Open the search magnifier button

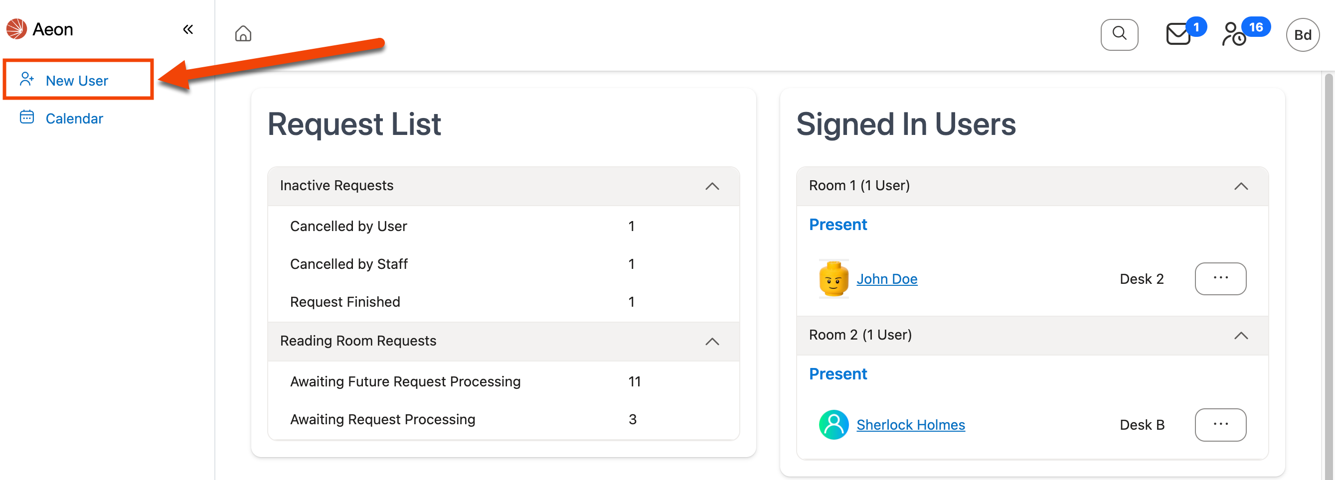[1119, 35]
